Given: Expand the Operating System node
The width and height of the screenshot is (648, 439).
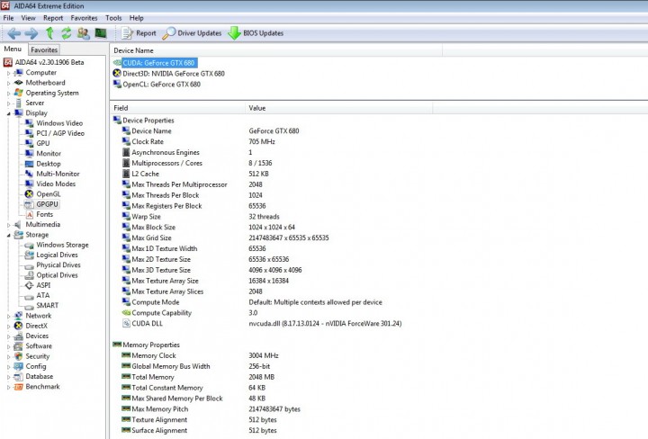Looking at the screenshot, I should [x=8, y=93].
